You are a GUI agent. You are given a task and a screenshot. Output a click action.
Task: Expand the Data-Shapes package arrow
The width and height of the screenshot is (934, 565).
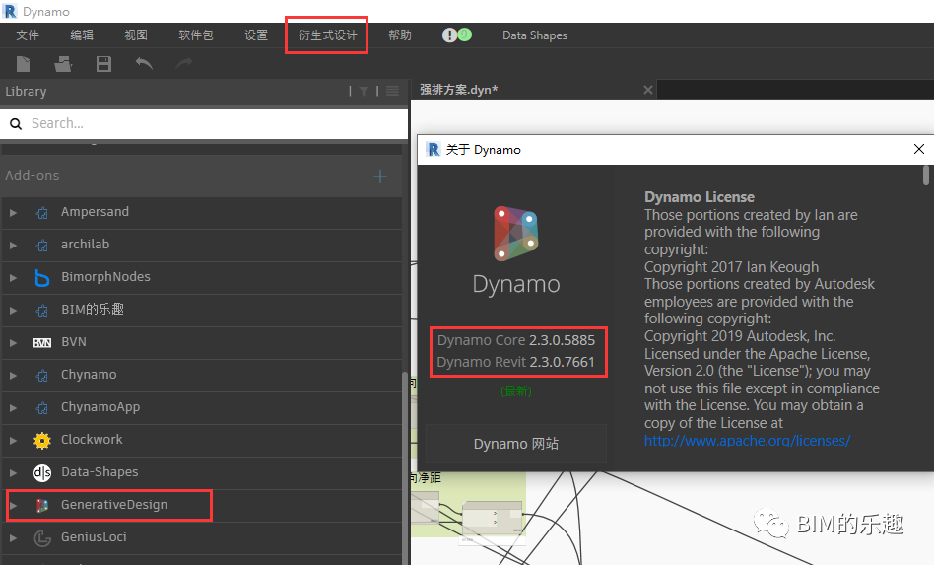click(13, 472)
